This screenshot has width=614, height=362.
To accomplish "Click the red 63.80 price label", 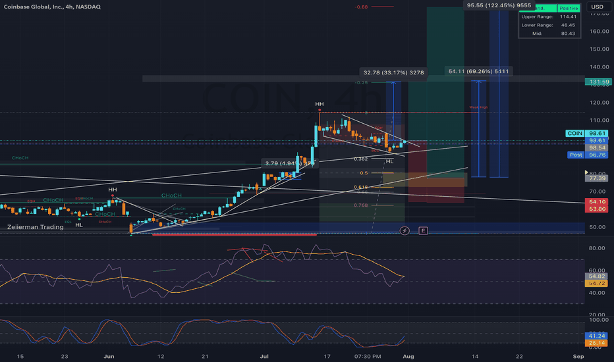I will [x=596, y=209].
